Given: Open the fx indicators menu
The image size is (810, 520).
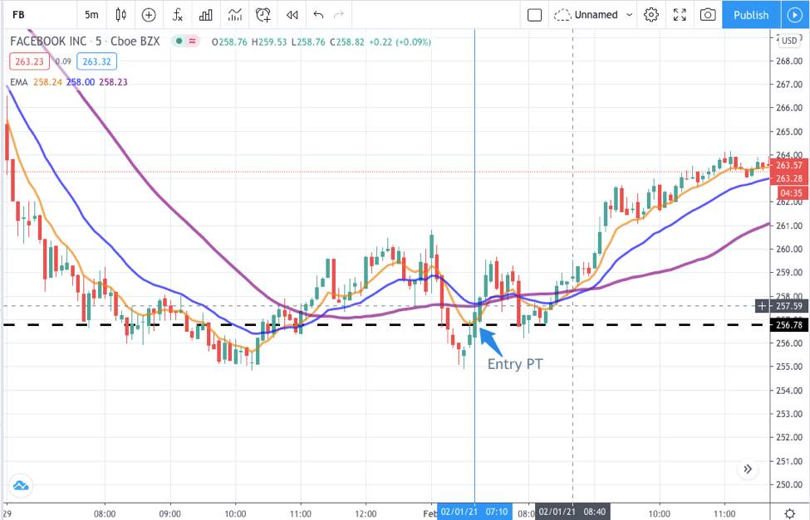Looking at the screenshot, I should [177, 15].
